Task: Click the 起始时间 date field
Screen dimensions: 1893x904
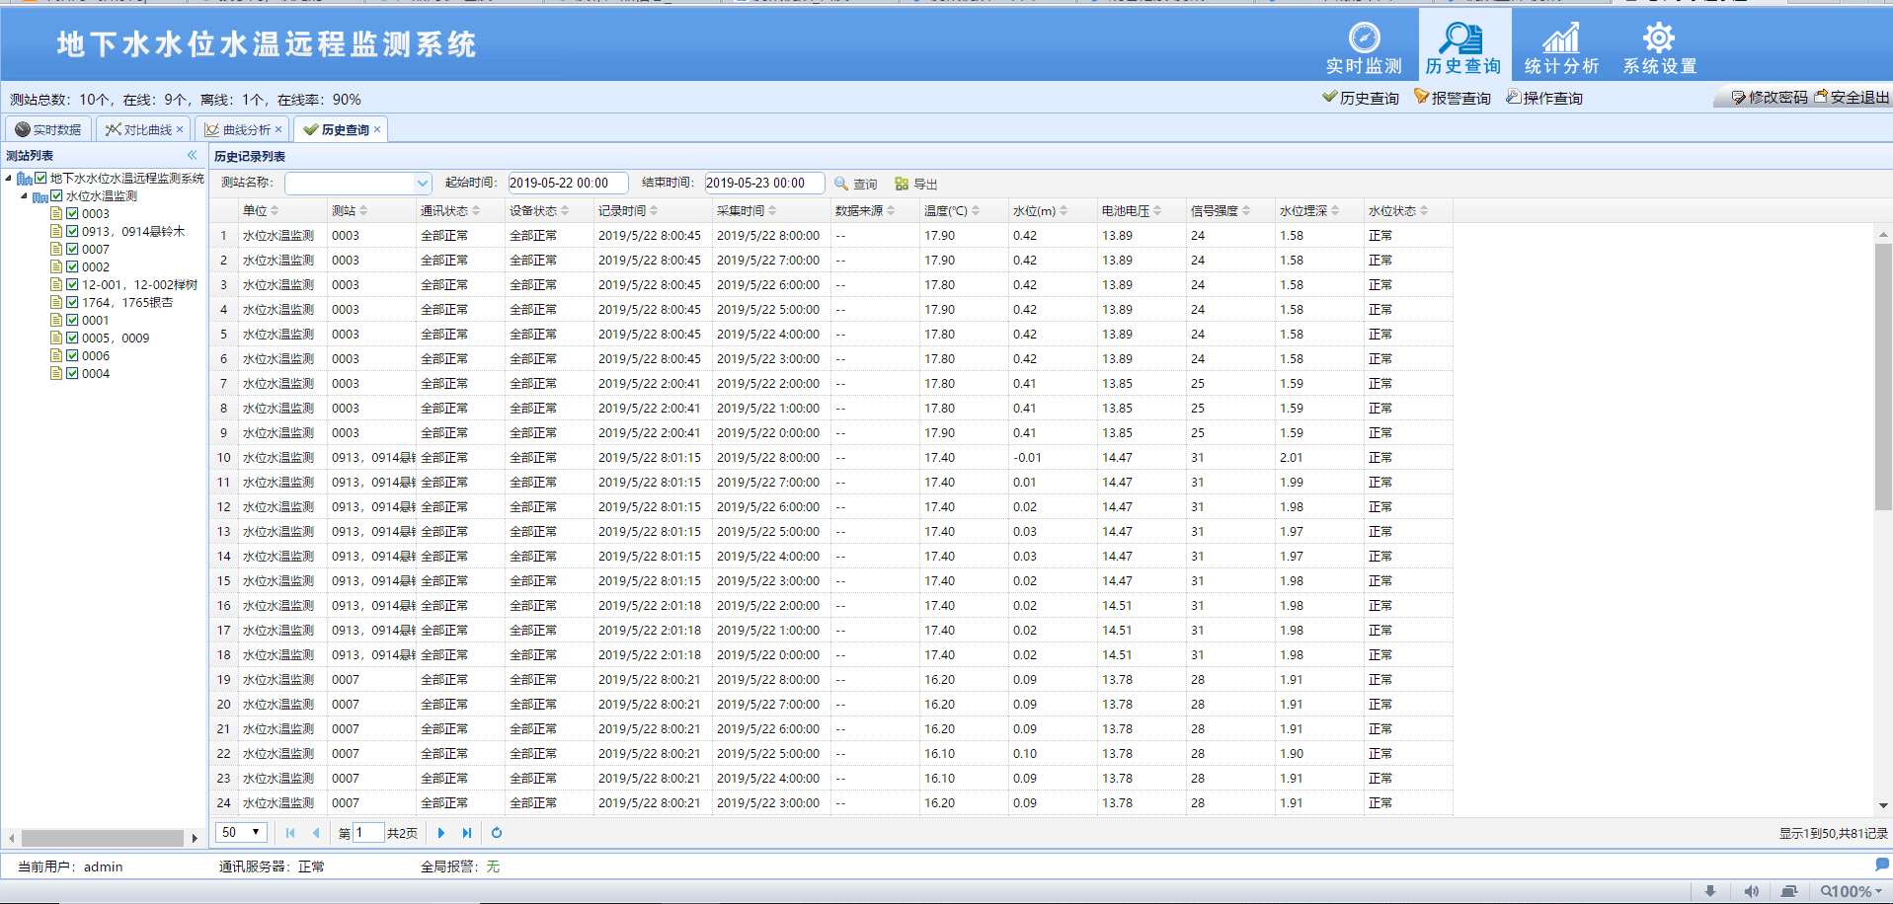Action: (568, 184)
